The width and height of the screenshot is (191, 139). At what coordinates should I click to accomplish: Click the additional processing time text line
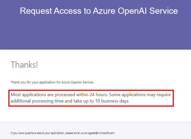[70, 101]
